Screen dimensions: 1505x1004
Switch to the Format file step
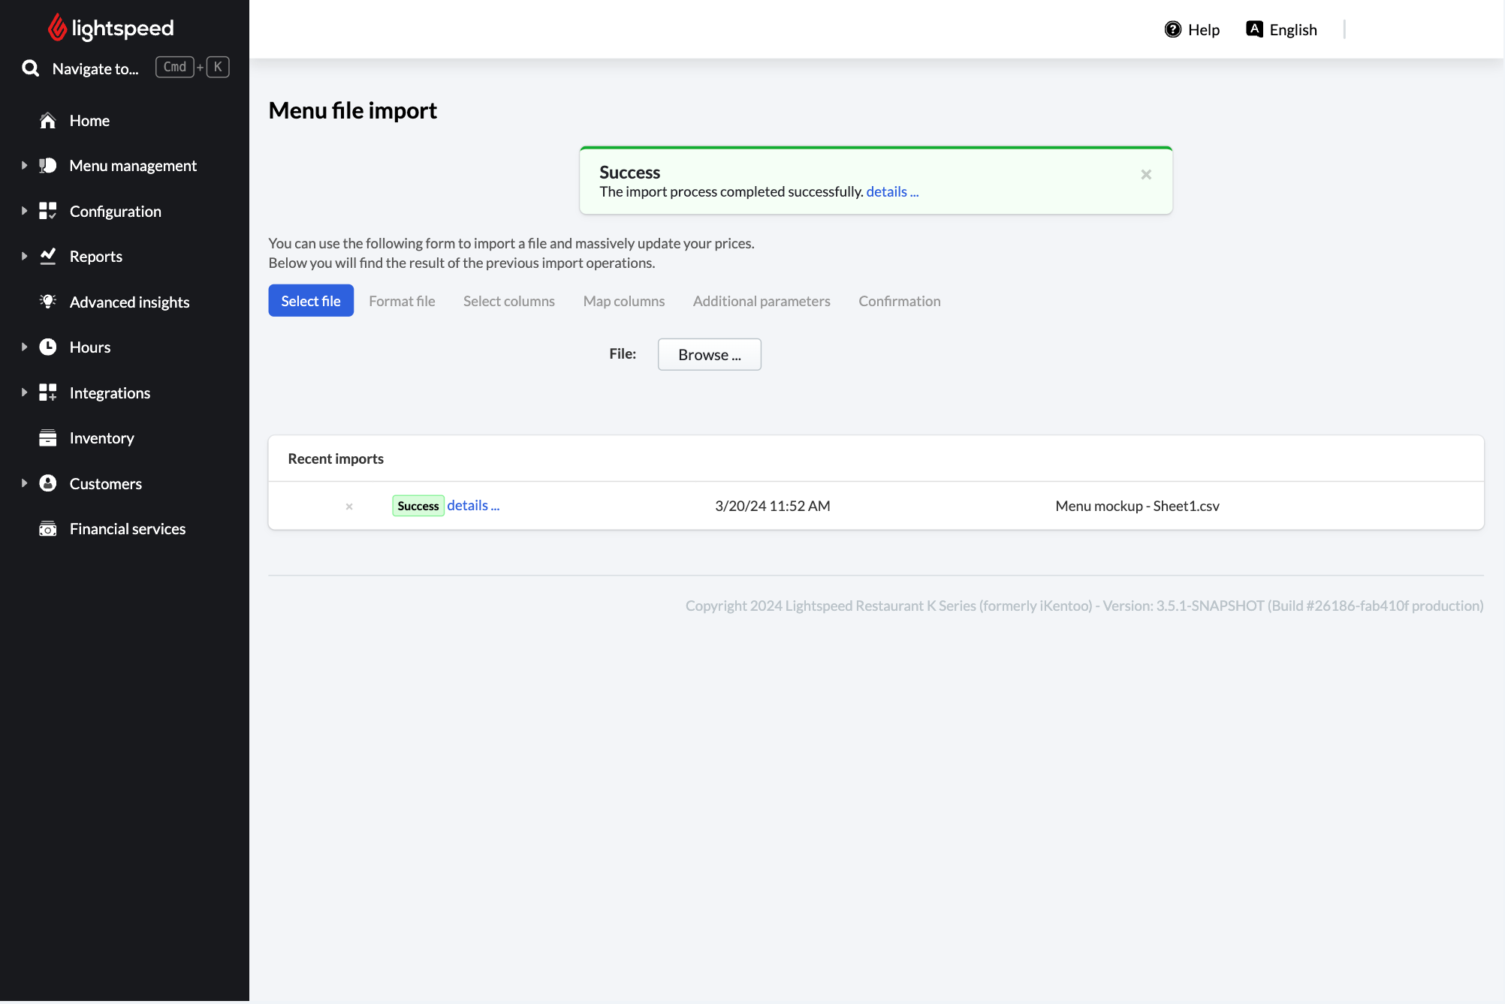[x=402, y=301]
